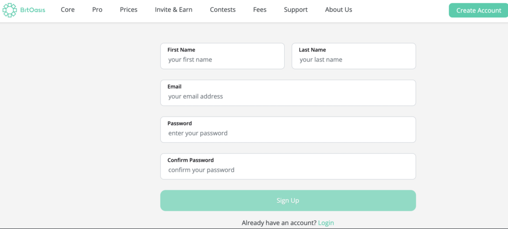Open the Pro navigation item
The width and height of the screenshot is (508, 229).
point(97,10)
